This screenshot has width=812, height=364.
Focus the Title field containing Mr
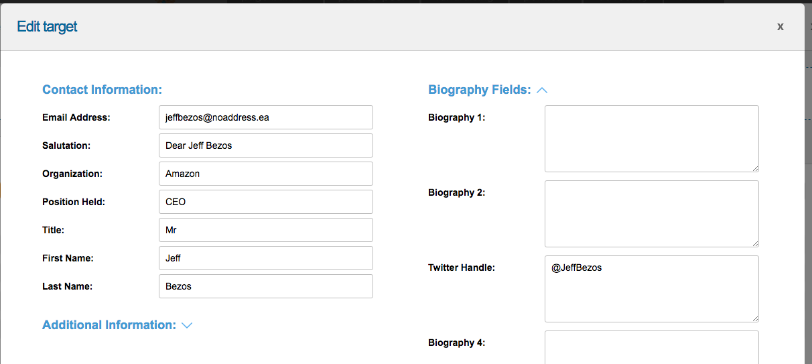pyautogui.click(x=265, y=230)
